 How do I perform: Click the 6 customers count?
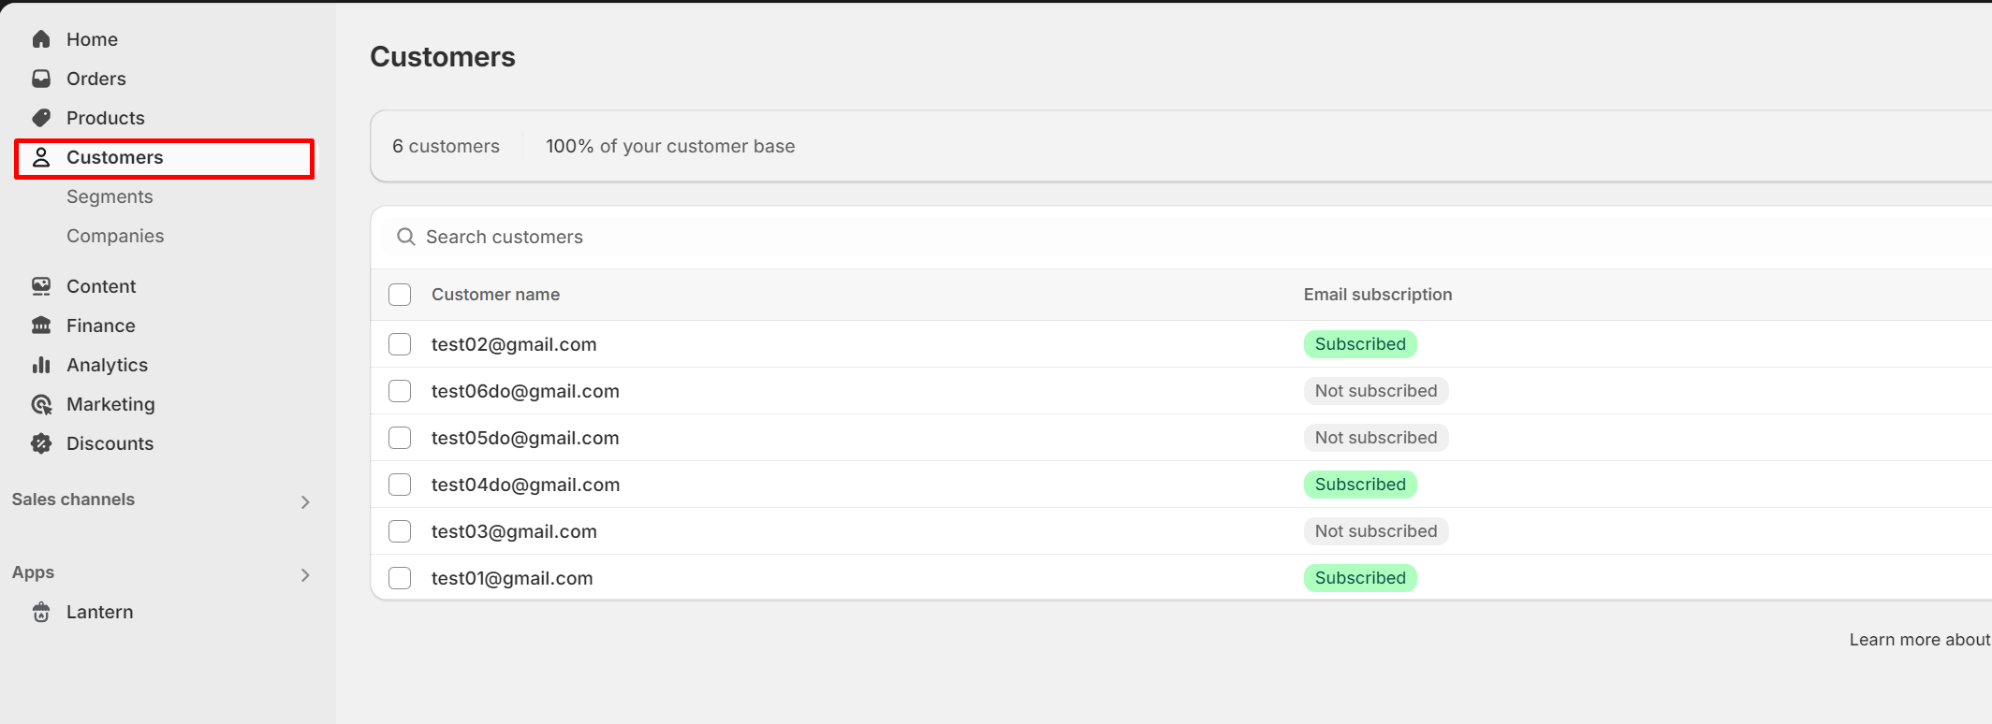pos(446,146)
